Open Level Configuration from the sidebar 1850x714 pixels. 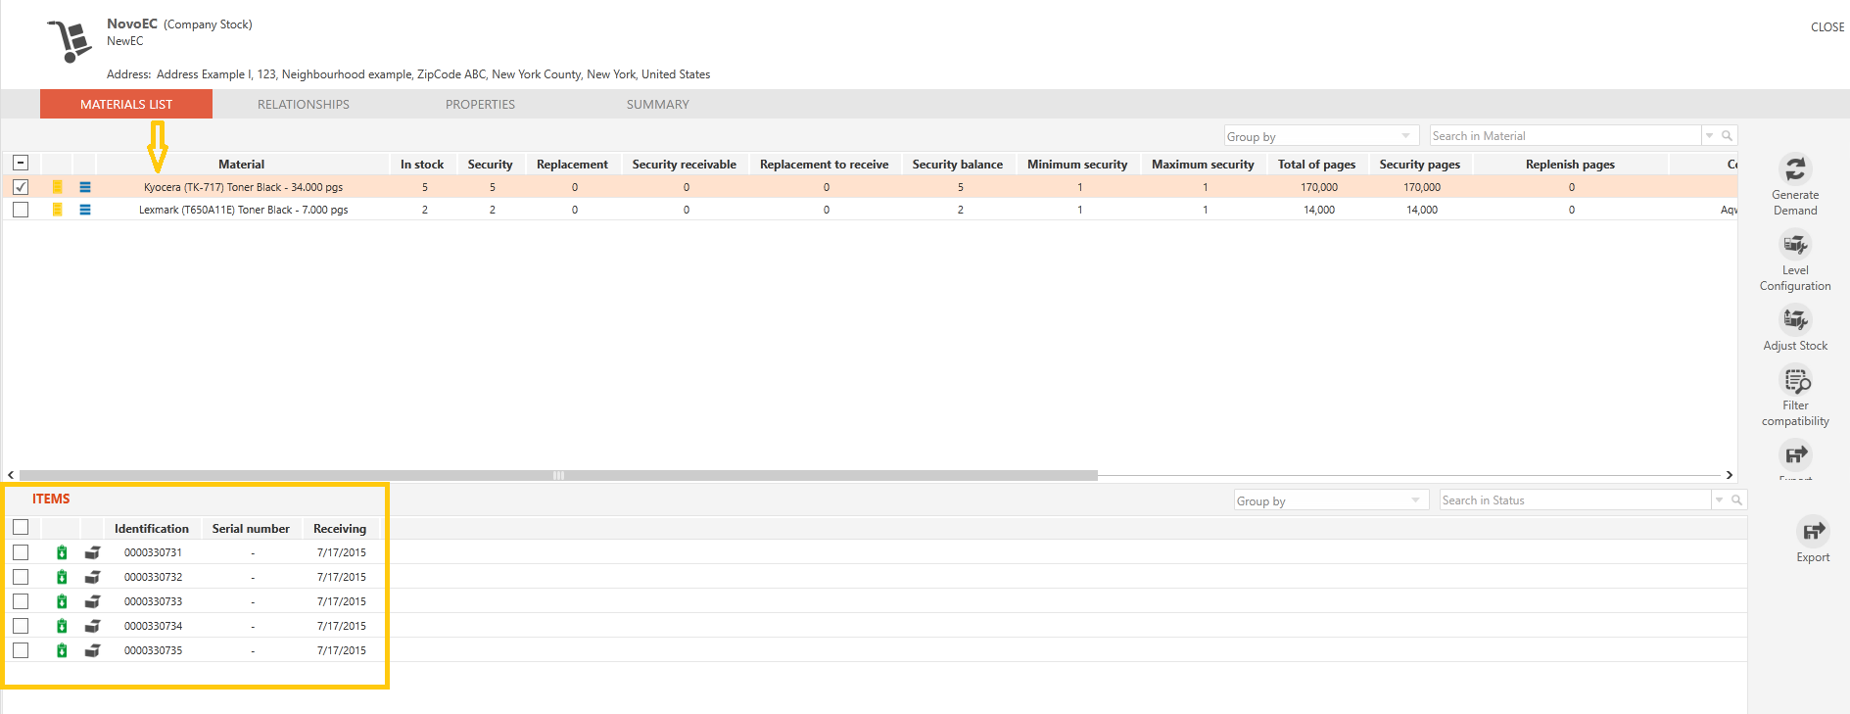coord(1795,245)
